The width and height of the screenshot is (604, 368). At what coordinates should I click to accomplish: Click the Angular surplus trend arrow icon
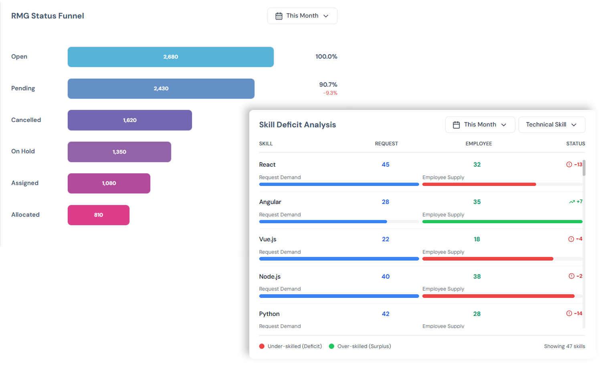(572, 202)
